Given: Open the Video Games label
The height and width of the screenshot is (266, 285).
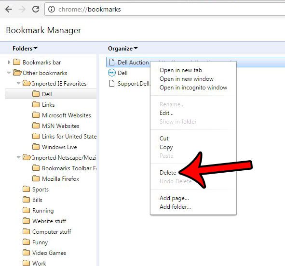Looking at the screenshot, I should 49,253.
